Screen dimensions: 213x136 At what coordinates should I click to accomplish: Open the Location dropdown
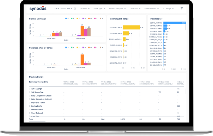85,8
